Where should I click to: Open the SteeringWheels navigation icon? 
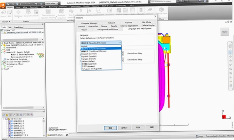point(230,46)
